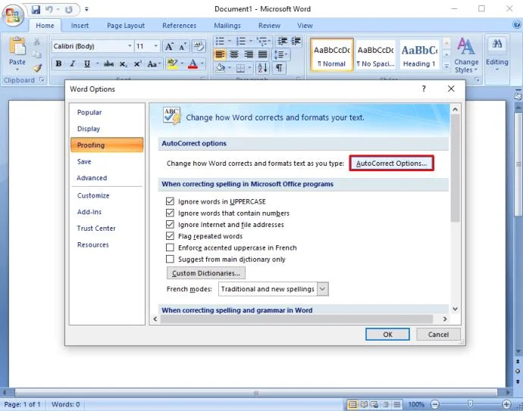Image resolution: width=523 pixels, height=411 pixels.
Task: Click Grow Font icon
Action: tap(169, 46)
